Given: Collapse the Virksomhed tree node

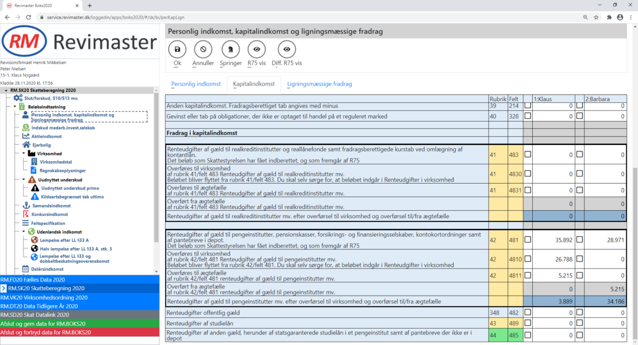Looking at the screenshot, I should pos(23,153).
